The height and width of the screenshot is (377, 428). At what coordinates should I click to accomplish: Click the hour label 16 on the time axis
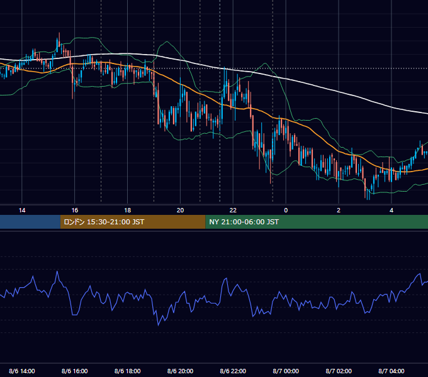[74, 210]
